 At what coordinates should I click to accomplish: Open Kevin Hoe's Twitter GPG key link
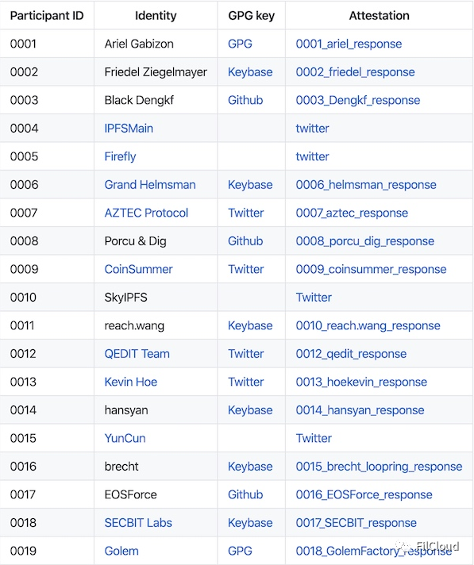click(x=246, y=382)
